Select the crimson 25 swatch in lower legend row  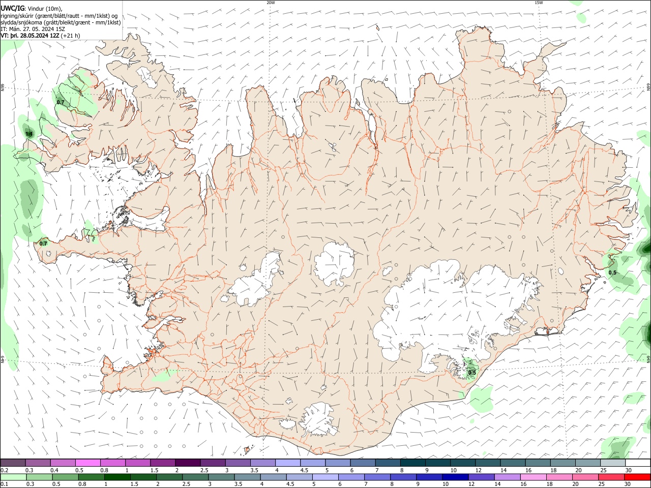point(611,477)
